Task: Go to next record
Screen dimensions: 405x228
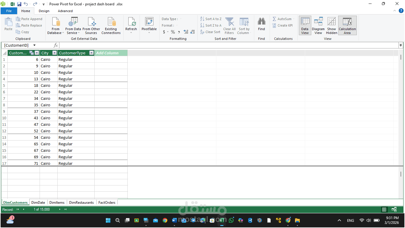Action: [60, 209]
